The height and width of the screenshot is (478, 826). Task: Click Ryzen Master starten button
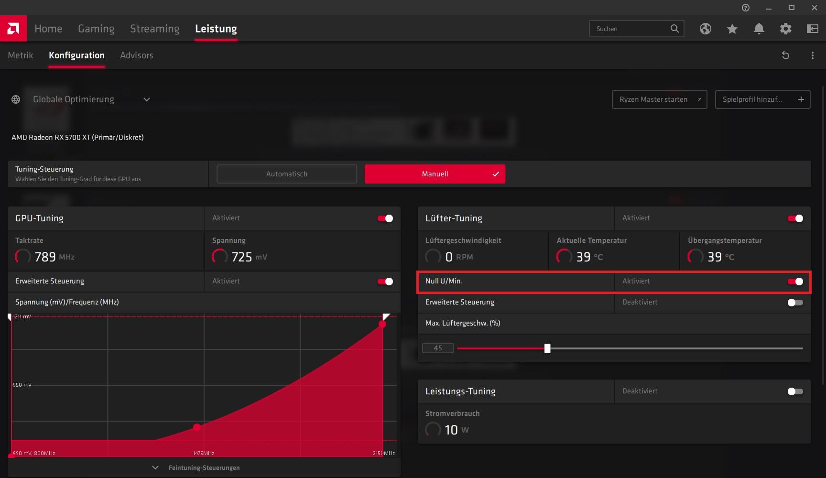point(660,99)
